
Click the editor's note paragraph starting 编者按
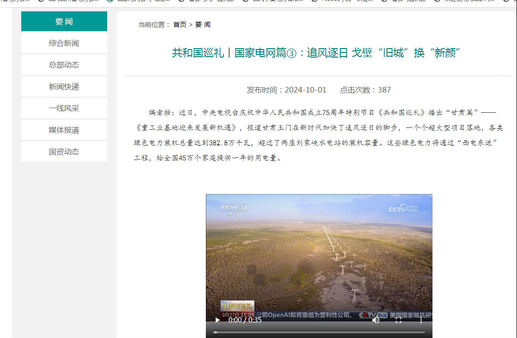coord(319,135)
